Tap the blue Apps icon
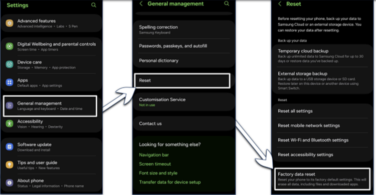This screenshot has height=195, width=376. [10, 82]
